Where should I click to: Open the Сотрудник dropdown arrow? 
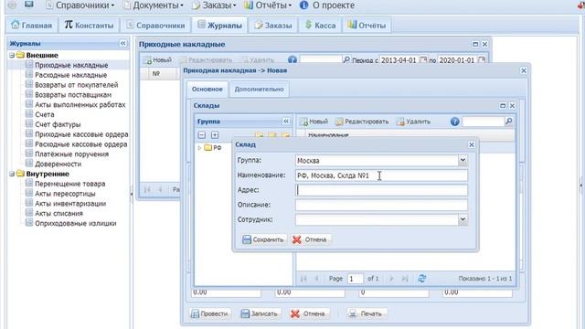pyautogui.click(x=463, y=219)
